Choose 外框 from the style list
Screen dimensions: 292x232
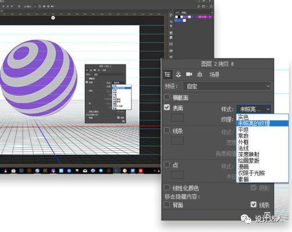pos(262,142)
